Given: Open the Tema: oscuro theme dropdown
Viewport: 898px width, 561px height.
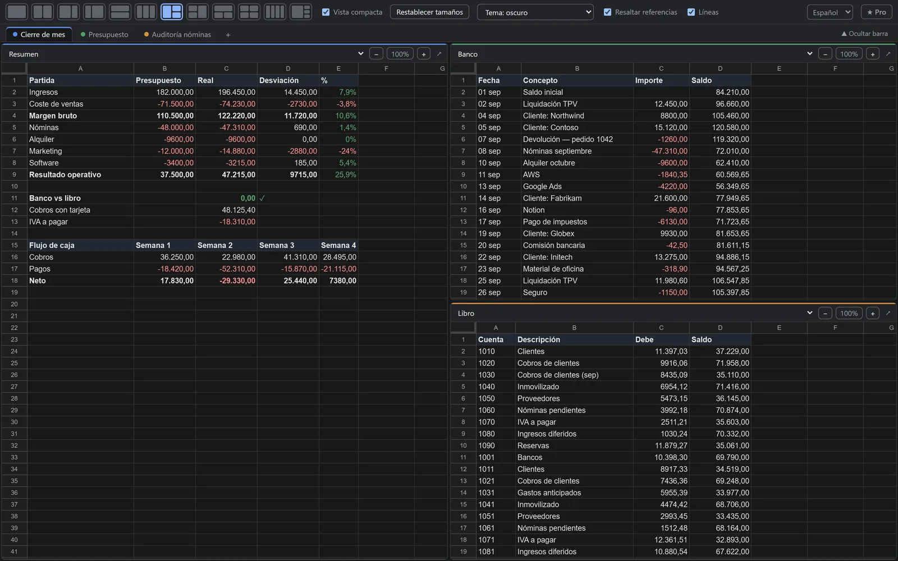Looking at the screenshot, I should tap(535, 12).
